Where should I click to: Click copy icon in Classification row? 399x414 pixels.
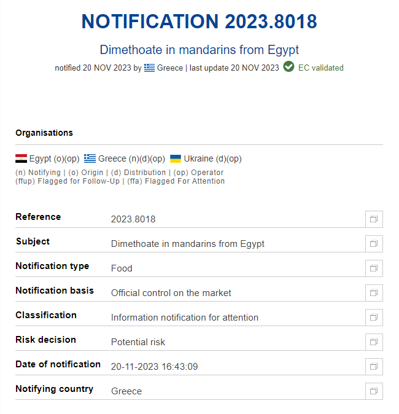pos(373,318)
